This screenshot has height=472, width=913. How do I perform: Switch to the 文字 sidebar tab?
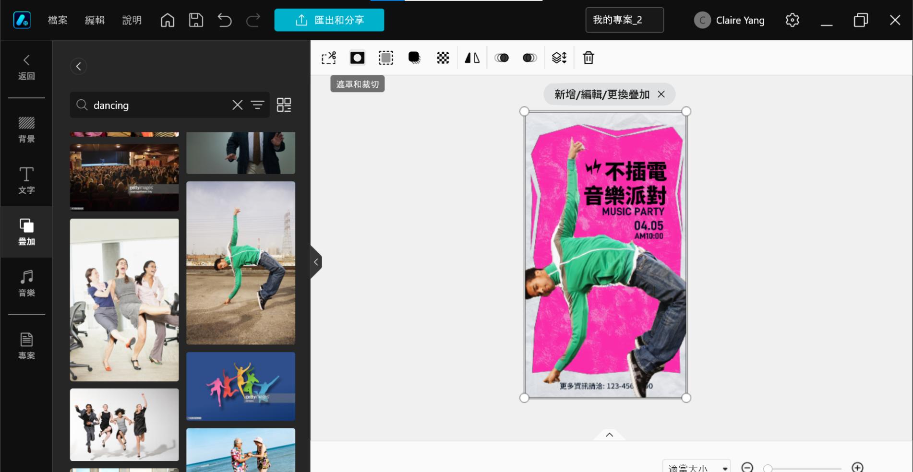click(26, 180)
